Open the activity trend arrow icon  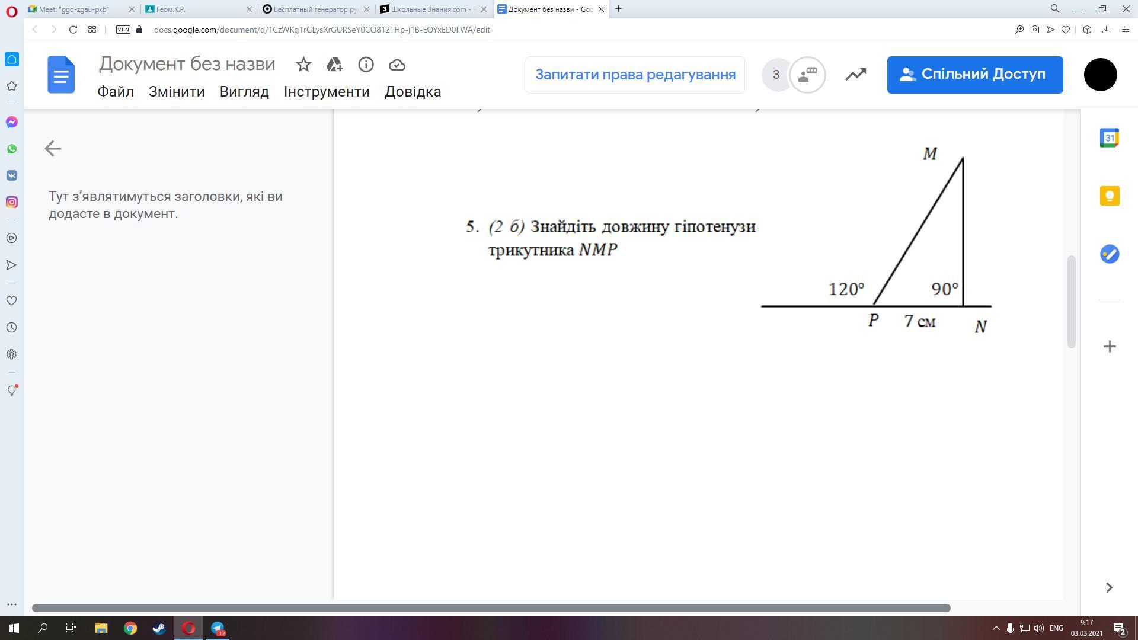[x=855, y=75]
